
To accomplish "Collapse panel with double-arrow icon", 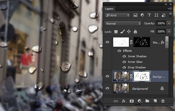I will 166,4.
